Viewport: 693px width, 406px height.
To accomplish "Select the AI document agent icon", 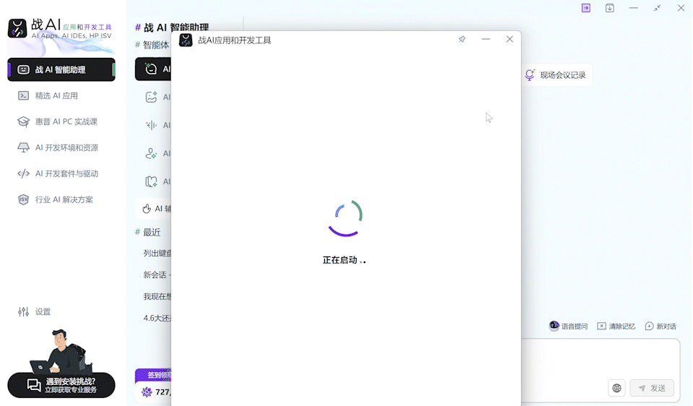I will click(151, 181).
